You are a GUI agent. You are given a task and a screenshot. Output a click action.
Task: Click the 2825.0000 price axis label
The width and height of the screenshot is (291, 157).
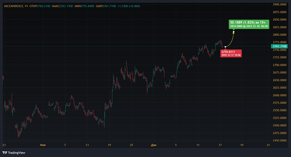coord(279,27)
